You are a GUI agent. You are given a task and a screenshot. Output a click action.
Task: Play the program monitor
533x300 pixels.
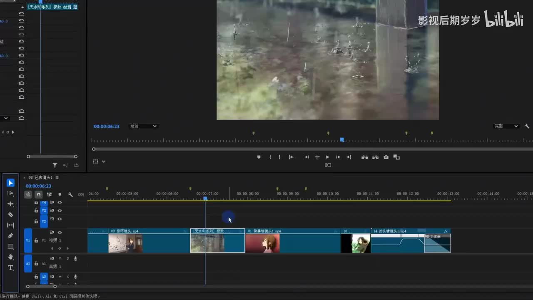tap(328, 157)
